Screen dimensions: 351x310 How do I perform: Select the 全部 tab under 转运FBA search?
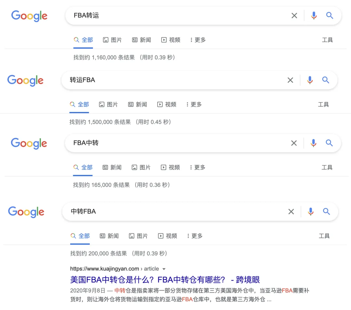(79, 105)
